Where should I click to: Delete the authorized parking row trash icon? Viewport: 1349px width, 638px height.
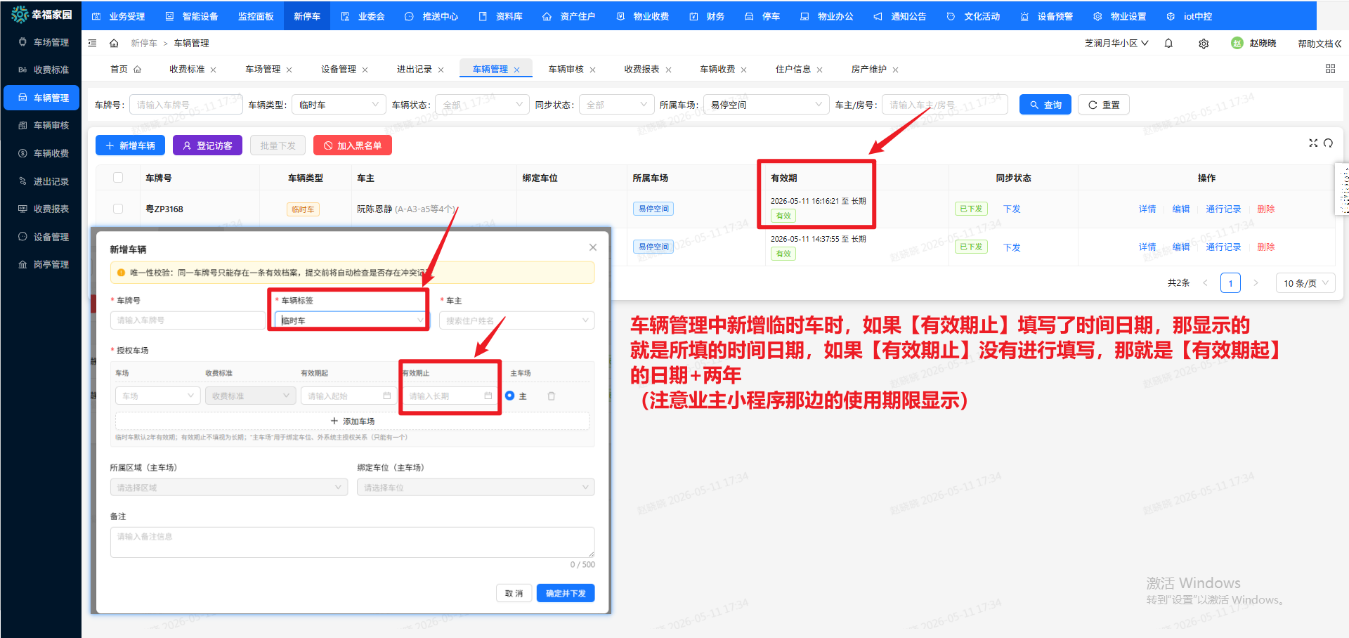(552, 396)
